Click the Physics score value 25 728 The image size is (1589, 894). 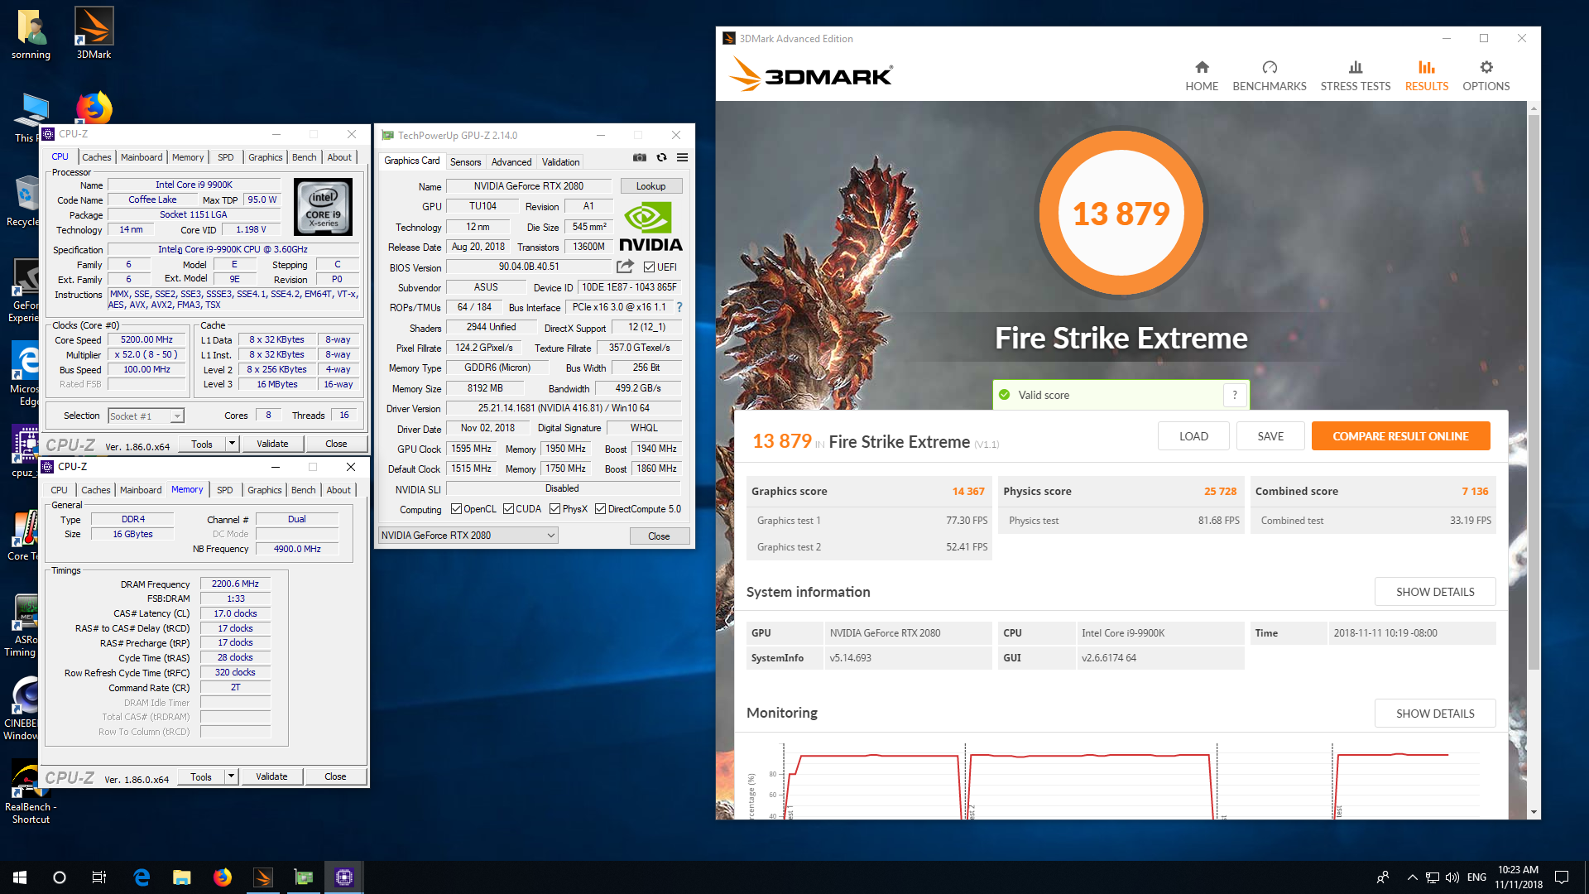(1220, 492)
